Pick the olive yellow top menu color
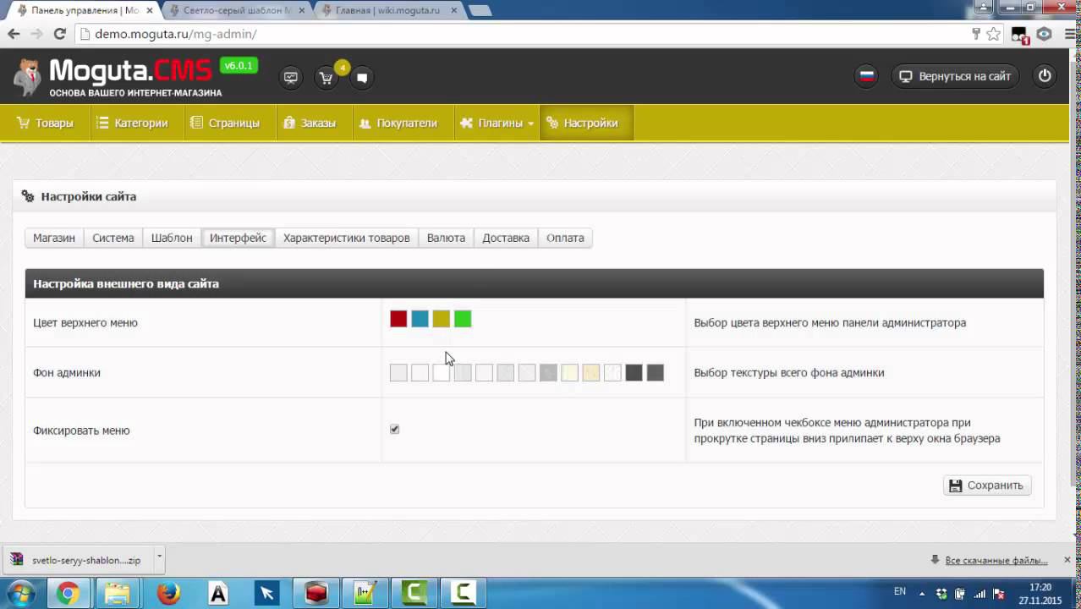 coord(442,319)
